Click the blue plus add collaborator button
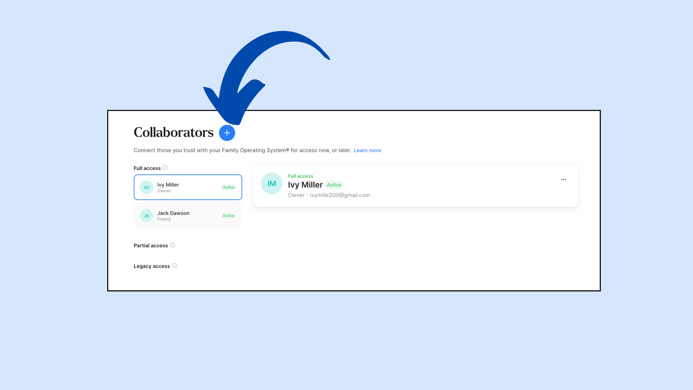Image resolution: width=693 pixels, height=390 pixels. coord(227,133)
